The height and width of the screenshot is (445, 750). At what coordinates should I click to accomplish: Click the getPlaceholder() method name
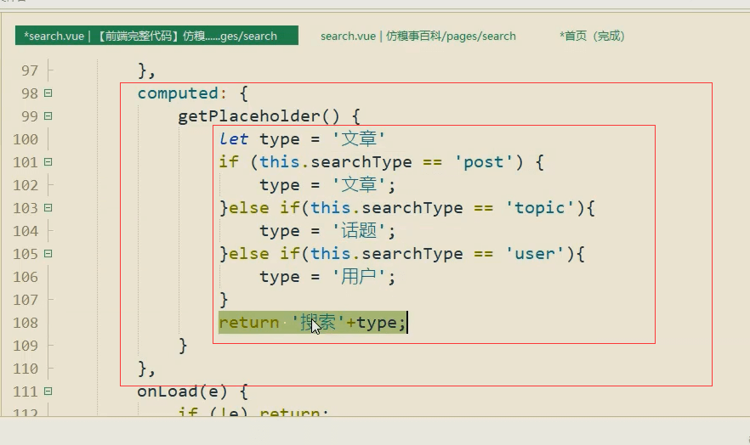pos(259,116)
